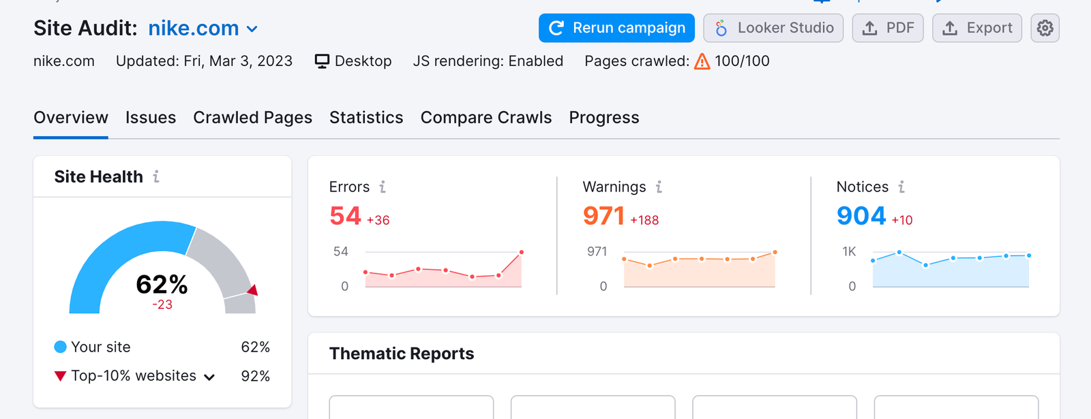
Task: Click the red top-10% marker on gauge
Action: [x=253, y=290]
